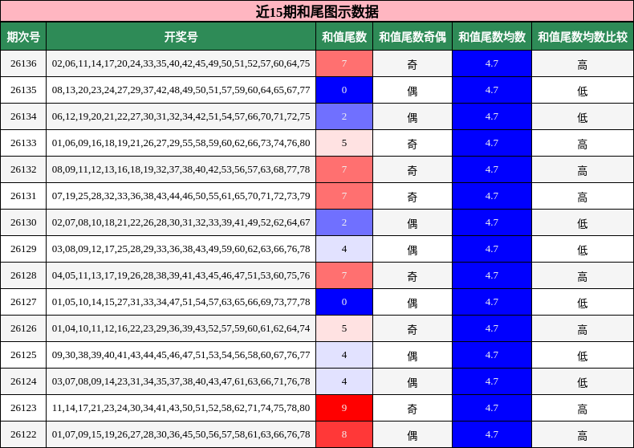Click the 低 cell in row 26129
The image size is (634, 448).
(583, 249)
